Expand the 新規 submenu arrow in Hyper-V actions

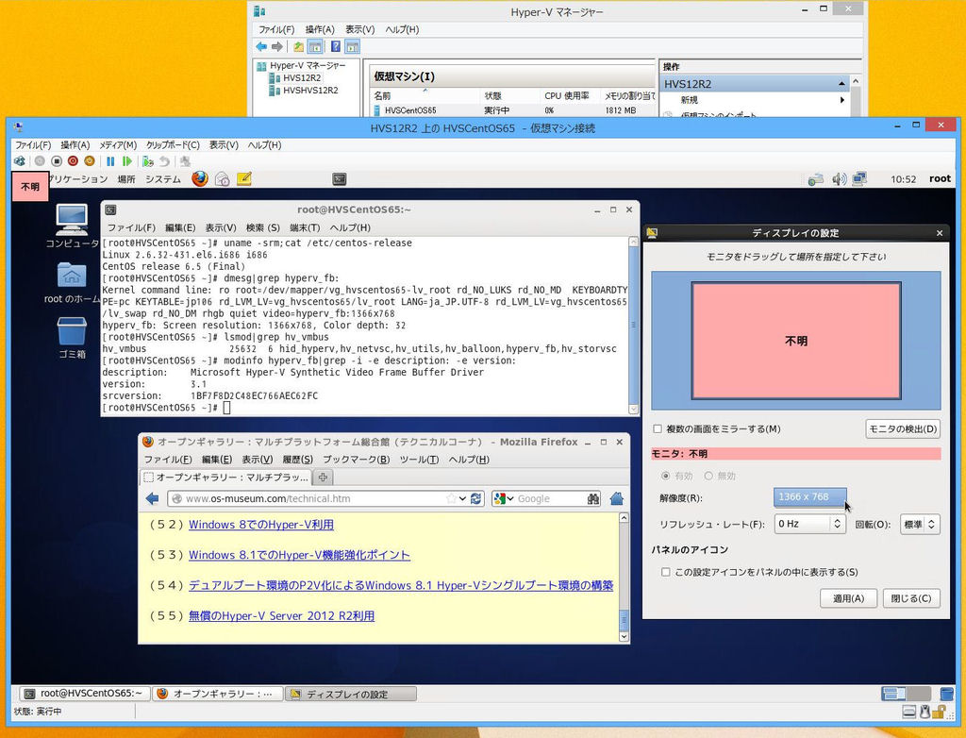click(x=841, y=100)
